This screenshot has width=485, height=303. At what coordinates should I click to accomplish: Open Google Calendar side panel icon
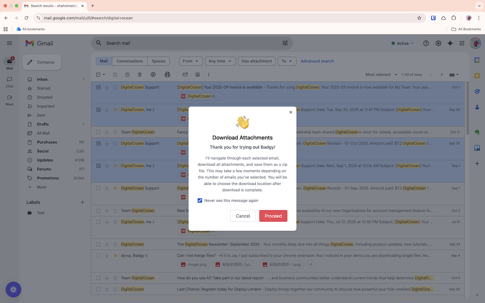tap(477, 60)
